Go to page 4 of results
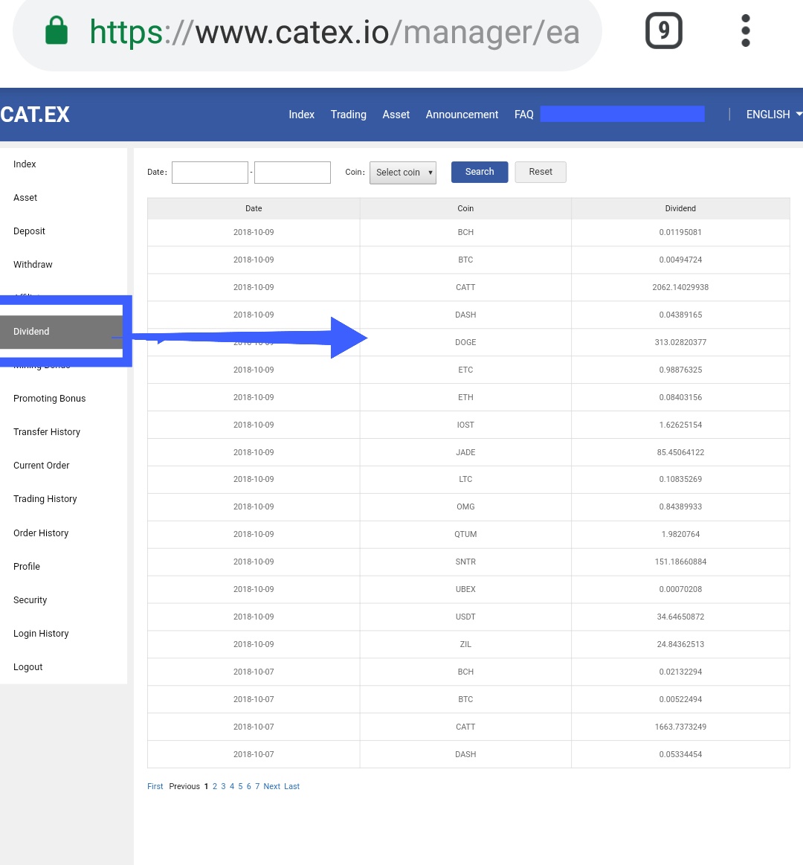Image resolution: width=803 pixels, height=865 pixels. (x=232, y=787)
